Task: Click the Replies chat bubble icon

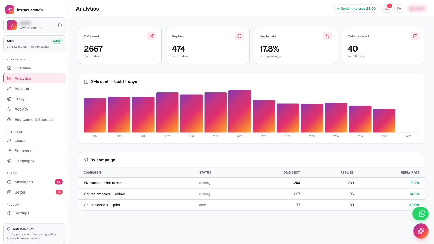Action: click(240, 36)
